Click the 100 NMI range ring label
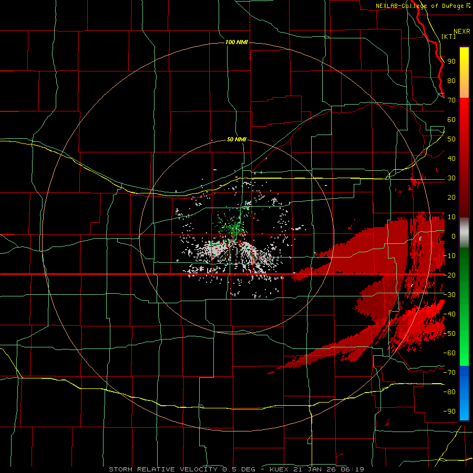The height and width of the screenshot is (473, 473). (236, 42)
